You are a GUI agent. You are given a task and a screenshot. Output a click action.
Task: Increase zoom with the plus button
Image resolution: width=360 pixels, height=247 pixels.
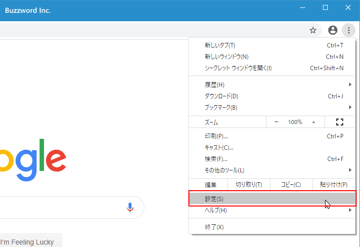point(314,122)
